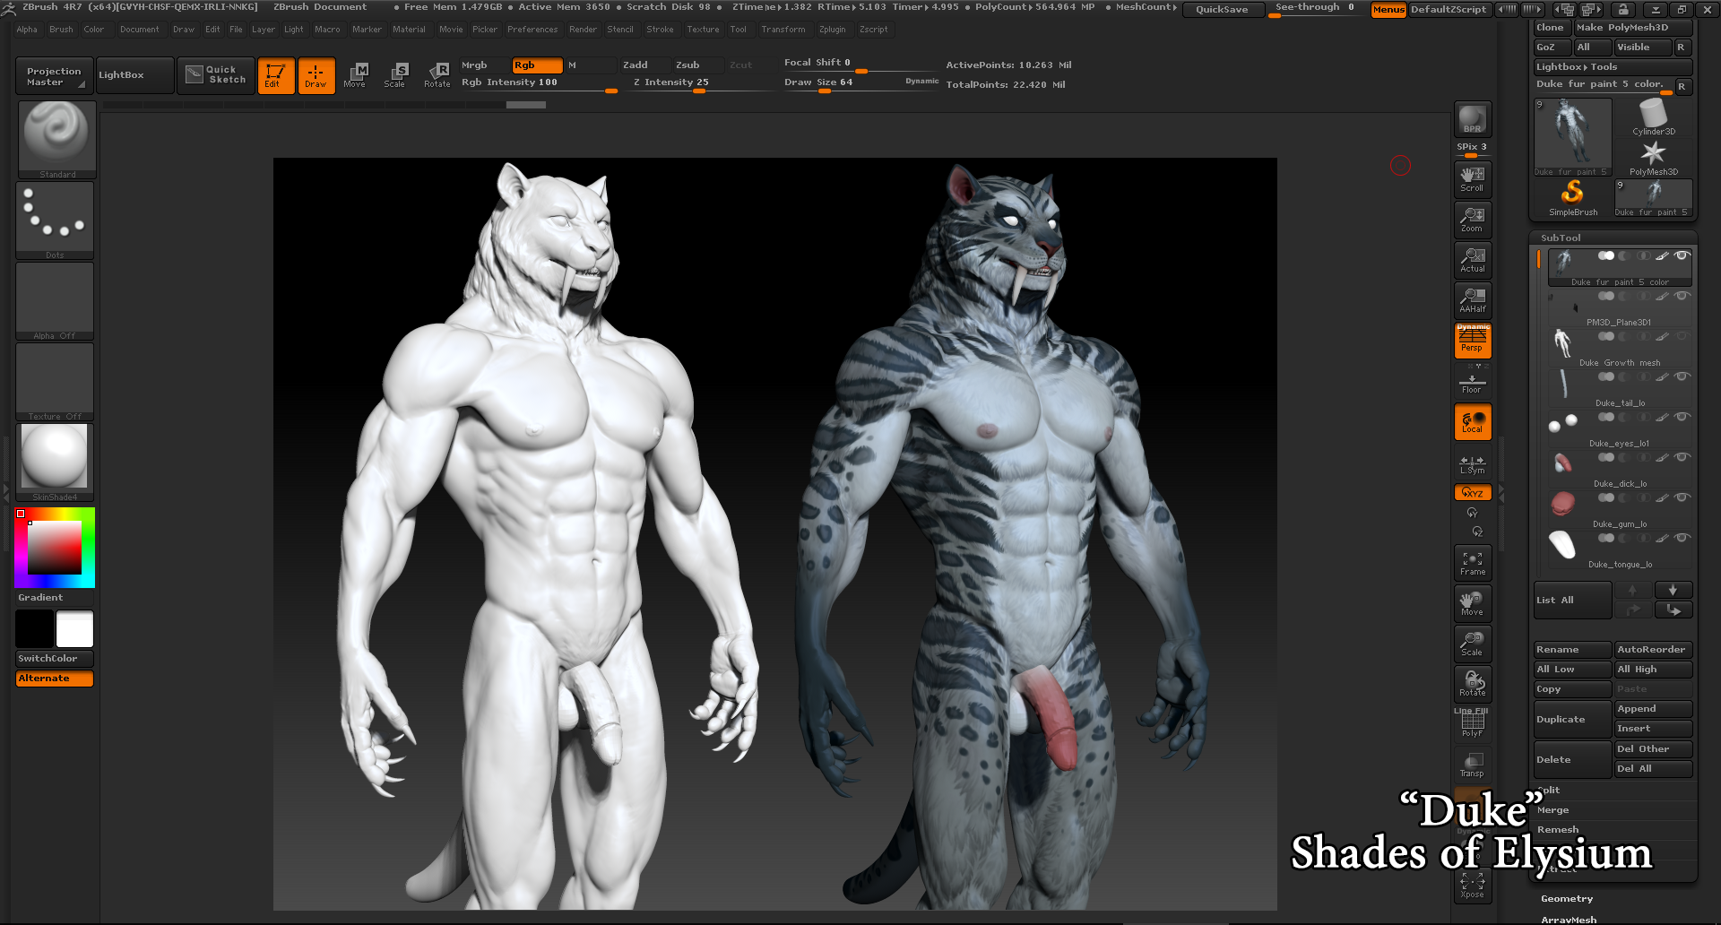This screenshot has width=1721, height=925.
Task: Open the Texture Off picker
Action: [56, 382]
